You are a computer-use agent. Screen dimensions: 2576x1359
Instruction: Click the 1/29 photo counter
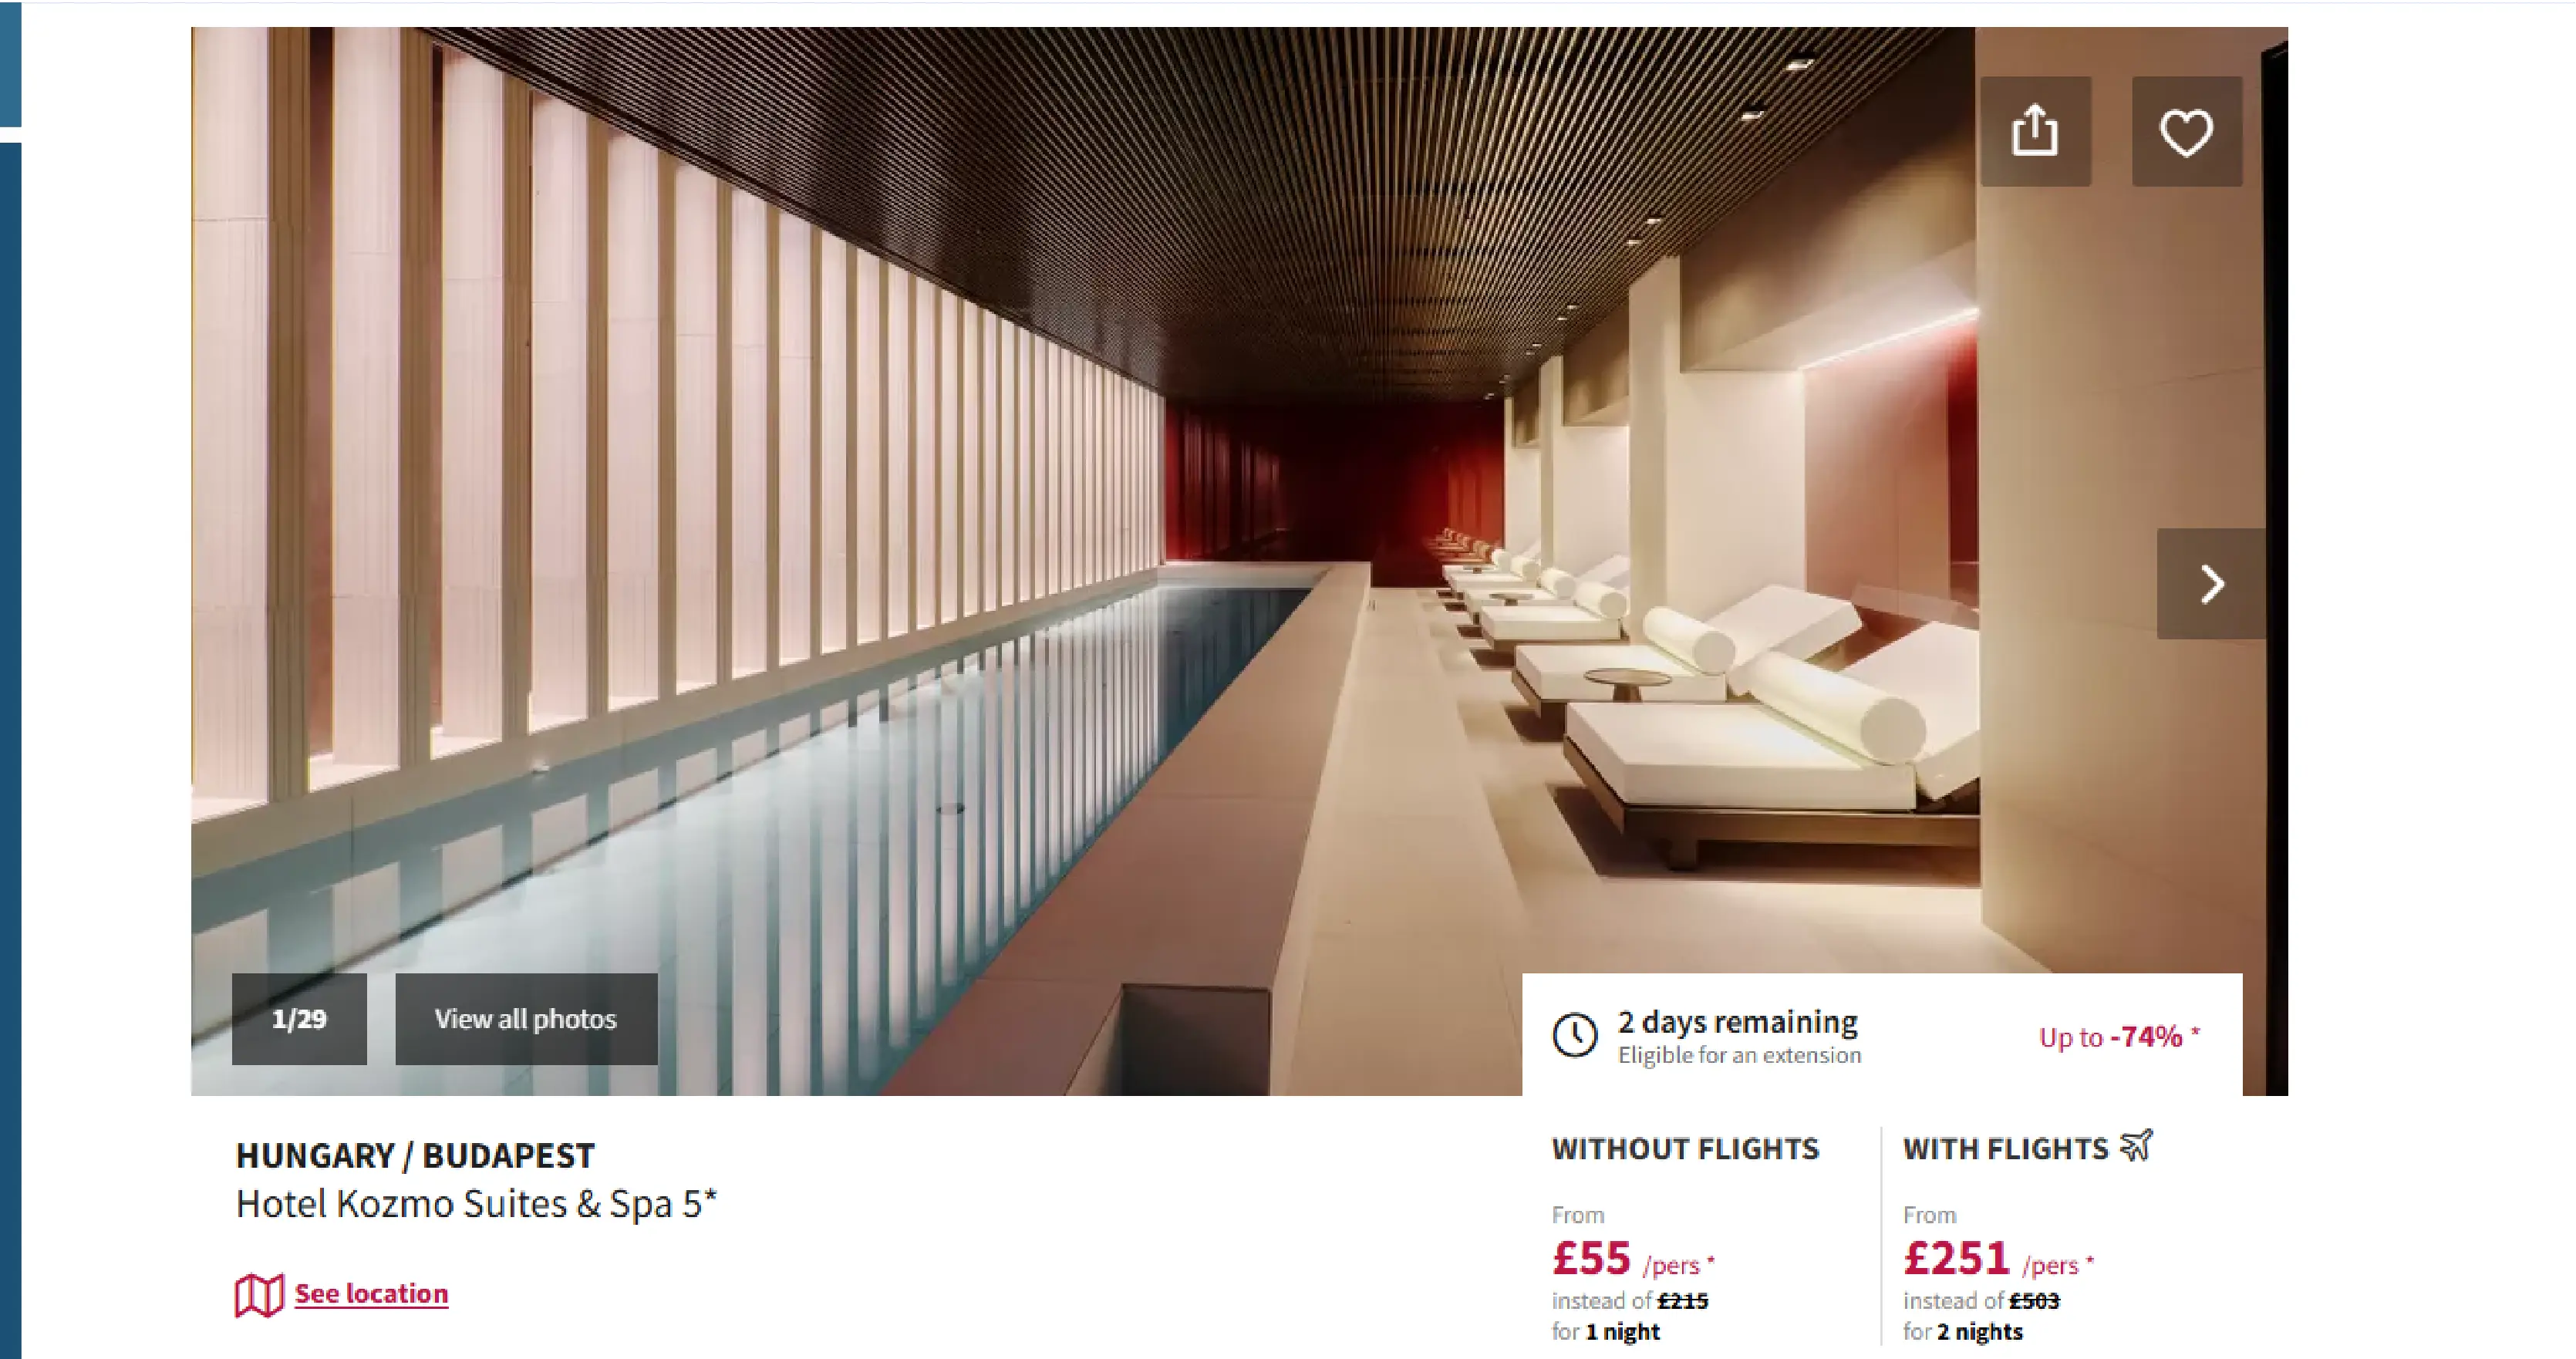pos(299,1019)
